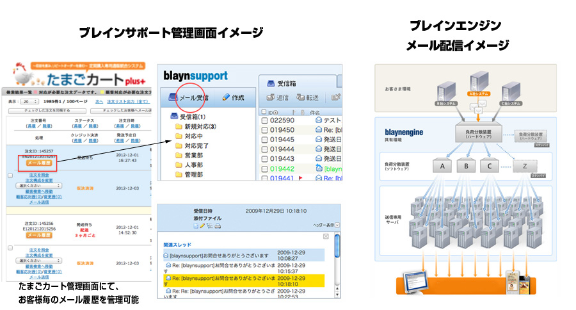Click the replied-mail icon in row 019442

319,168
